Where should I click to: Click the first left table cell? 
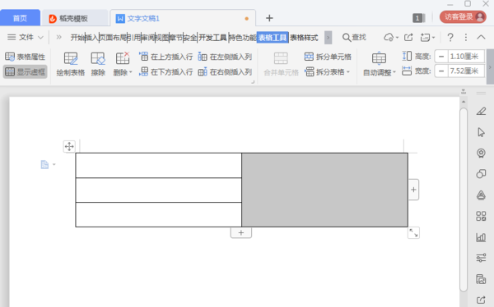coord(158,165)
